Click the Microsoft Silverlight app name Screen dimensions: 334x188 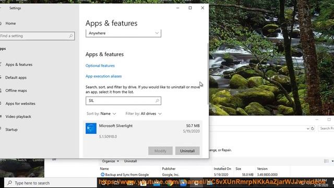(x=116, y=126)
